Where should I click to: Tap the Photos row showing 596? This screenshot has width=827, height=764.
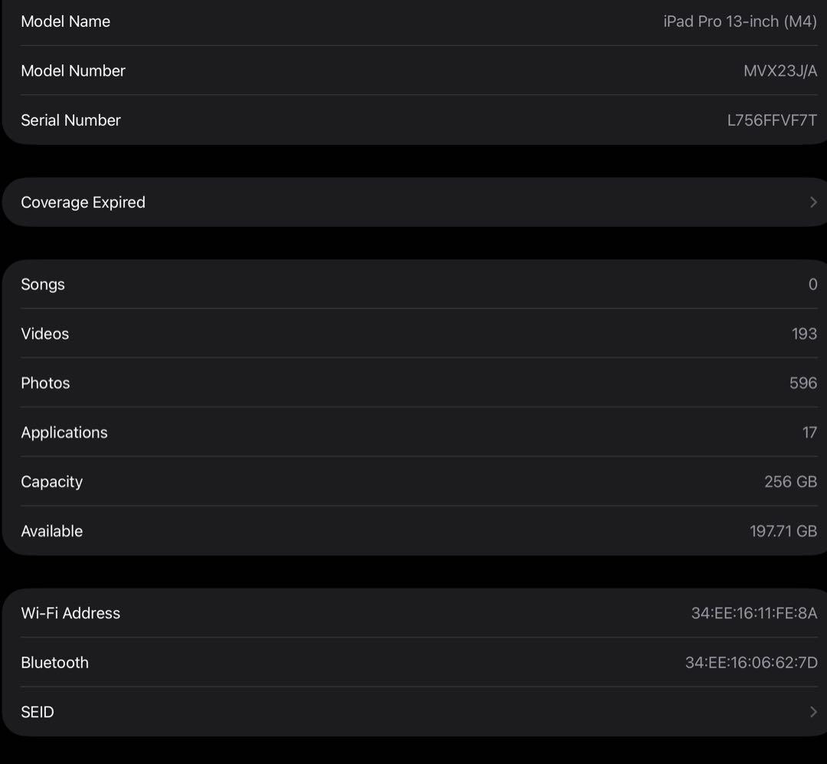[x=413, y=382]
